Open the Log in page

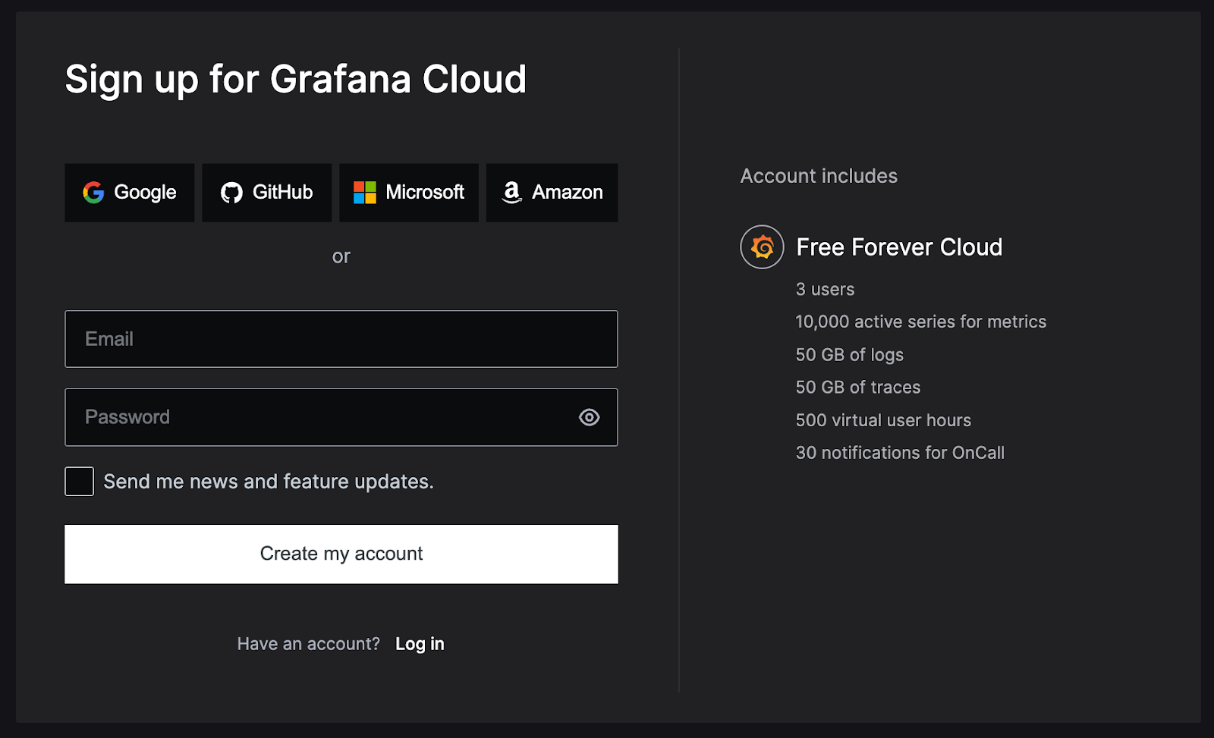pos(420,643)
